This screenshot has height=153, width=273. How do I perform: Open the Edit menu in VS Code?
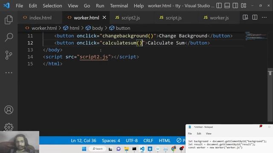click(33, 6)
